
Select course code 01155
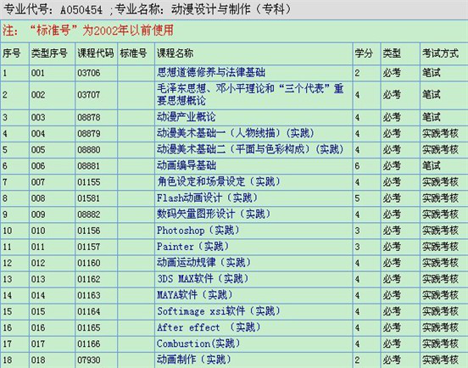tap(89, 182)
